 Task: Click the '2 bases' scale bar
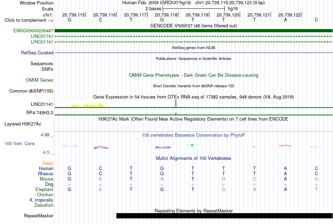point(193,9)
